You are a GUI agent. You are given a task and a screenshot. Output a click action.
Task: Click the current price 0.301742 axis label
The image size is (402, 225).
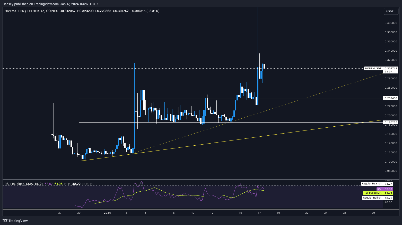[x=391, y=69]
